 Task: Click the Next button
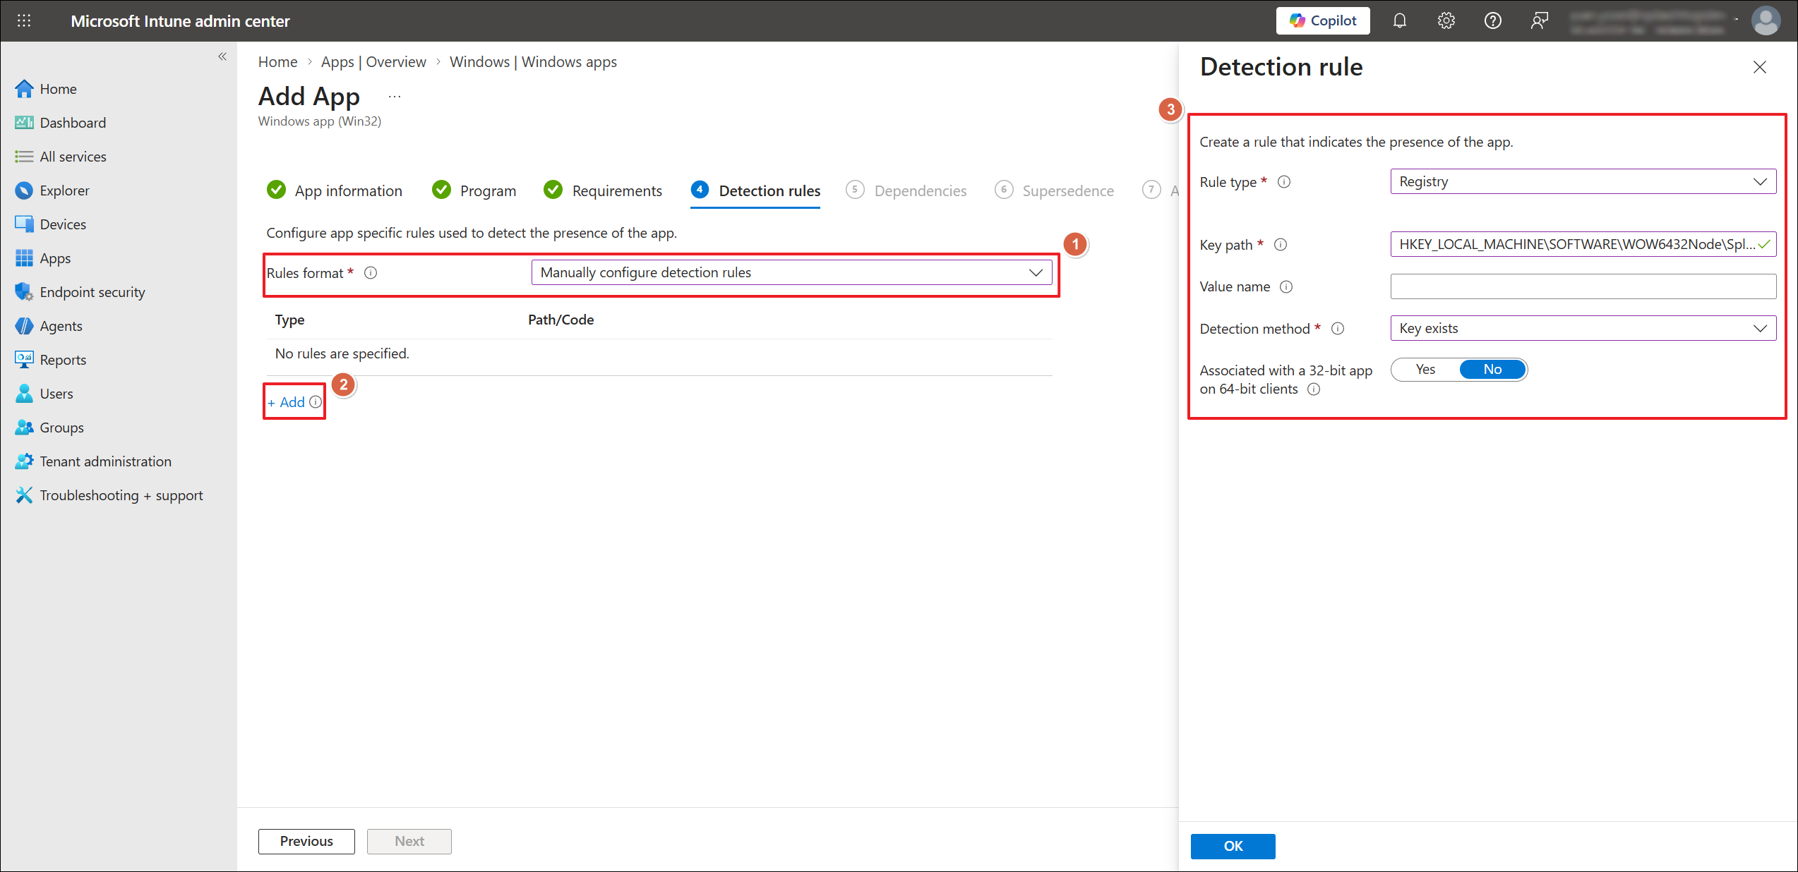(409, 841)
